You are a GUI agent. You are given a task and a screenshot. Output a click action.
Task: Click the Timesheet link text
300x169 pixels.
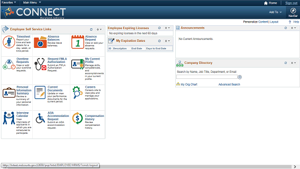(23, 37)
